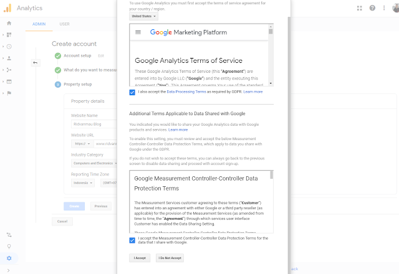The height and width of the screenshot is (274, 399).
Task: Open hamburger menu in Marketing Platform frame
Action: pos(138,32)
